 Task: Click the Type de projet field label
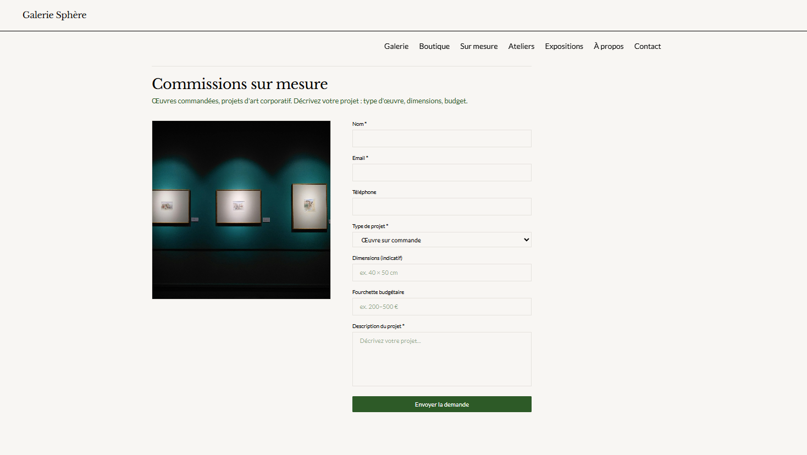click(x=369, y=226)
